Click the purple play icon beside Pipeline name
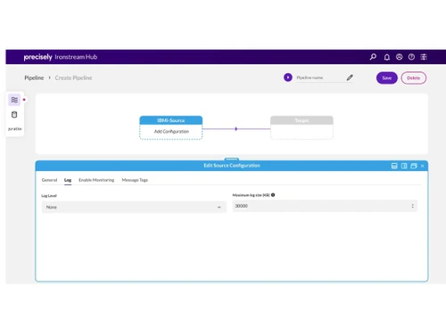446x334 pixels. (x=287, y=77)
